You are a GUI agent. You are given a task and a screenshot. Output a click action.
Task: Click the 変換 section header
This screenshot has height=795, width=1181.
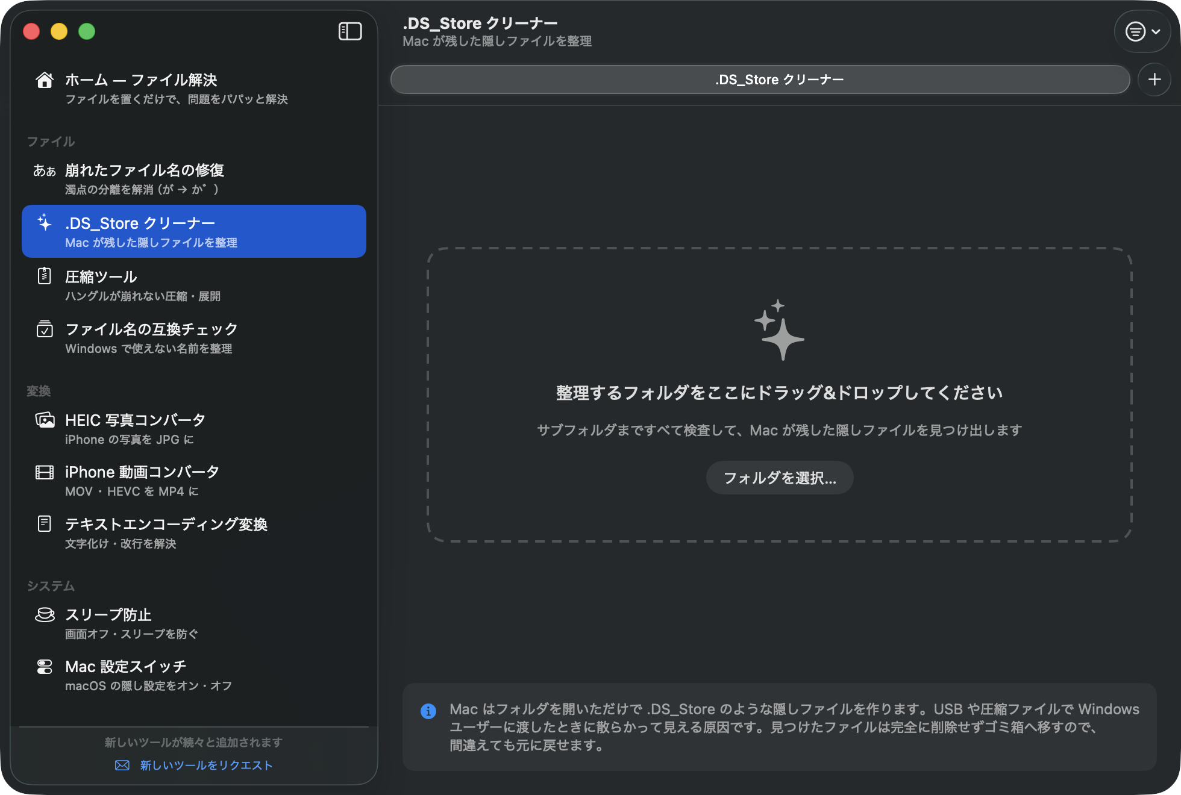pyautogui.click(x=39, y=391)
